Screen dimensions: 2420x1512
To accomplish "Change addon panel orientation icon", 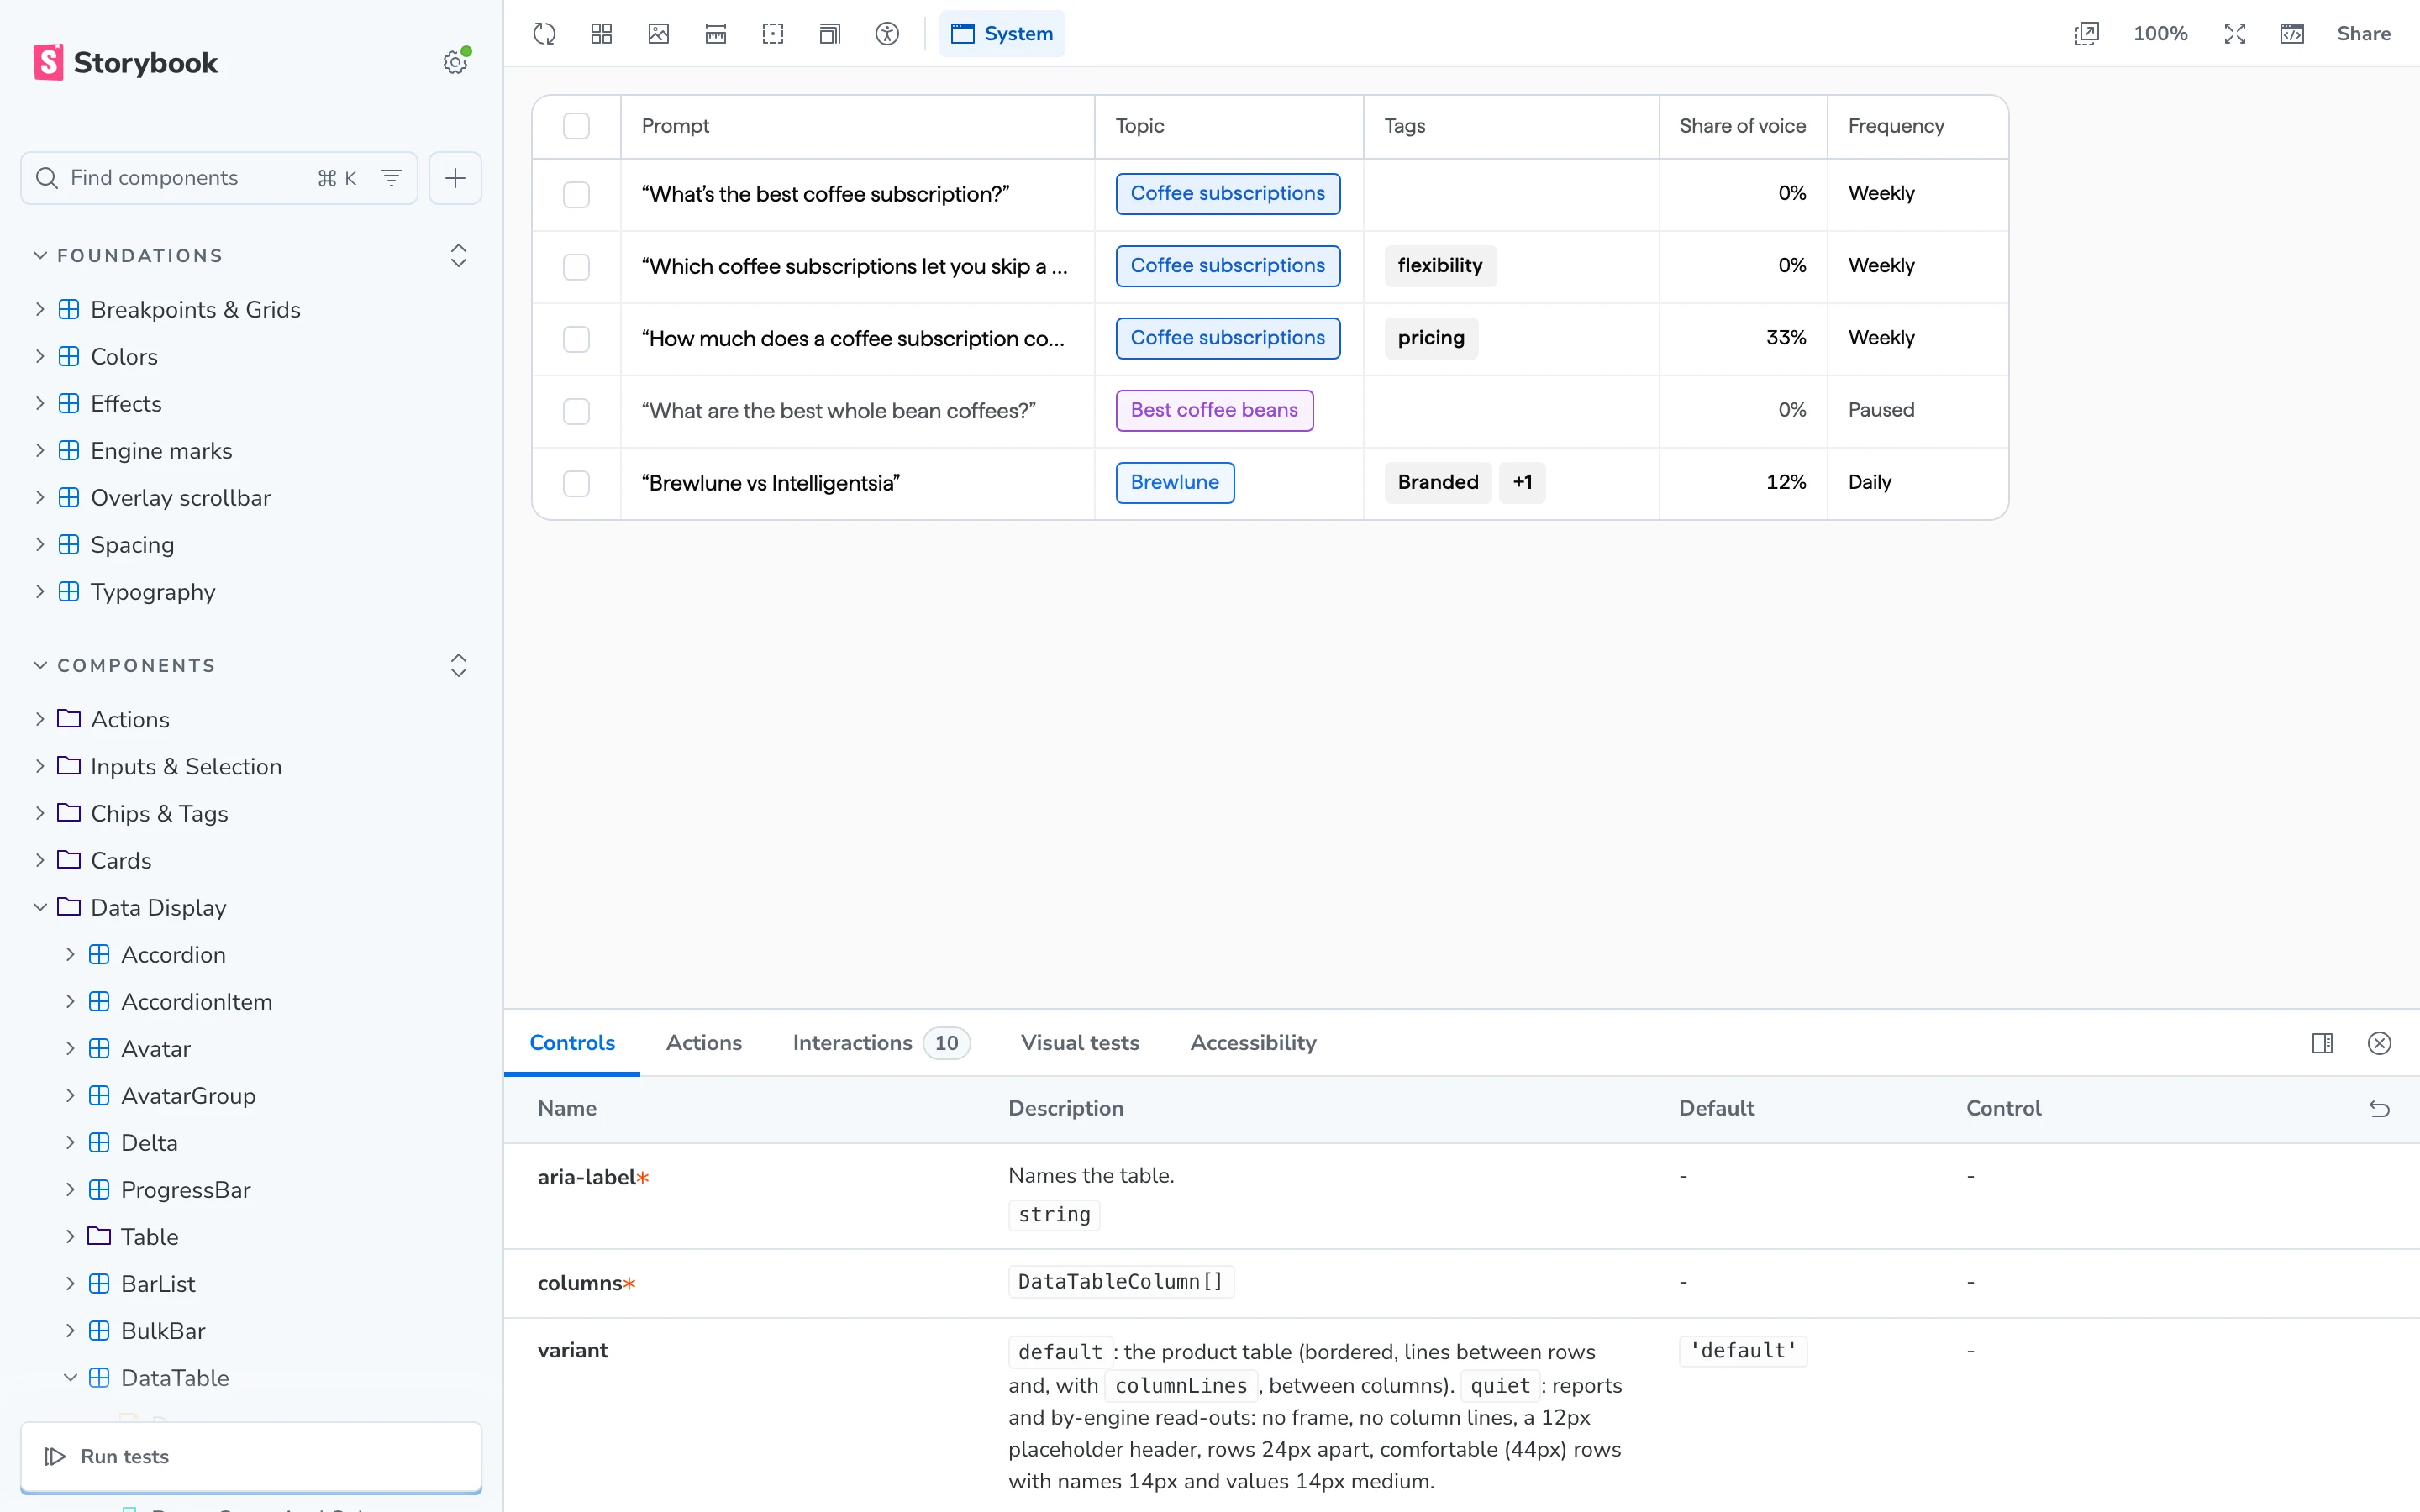I will tap(2322, 1043).
